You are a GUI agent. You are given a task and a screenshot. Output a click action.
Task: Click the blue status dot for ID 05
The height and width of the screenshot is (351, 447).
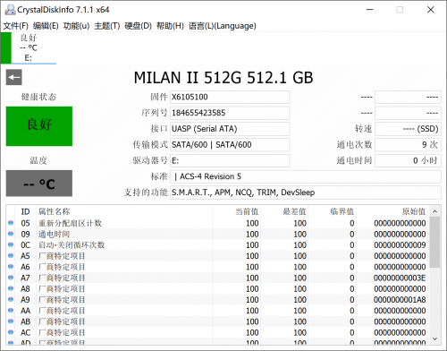point(11,223)
